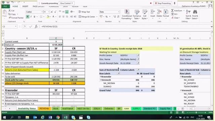215x121 pixels.
Task: Click the Fill button in Editing group
Action: pyautogui.click(x=175, y=14)
